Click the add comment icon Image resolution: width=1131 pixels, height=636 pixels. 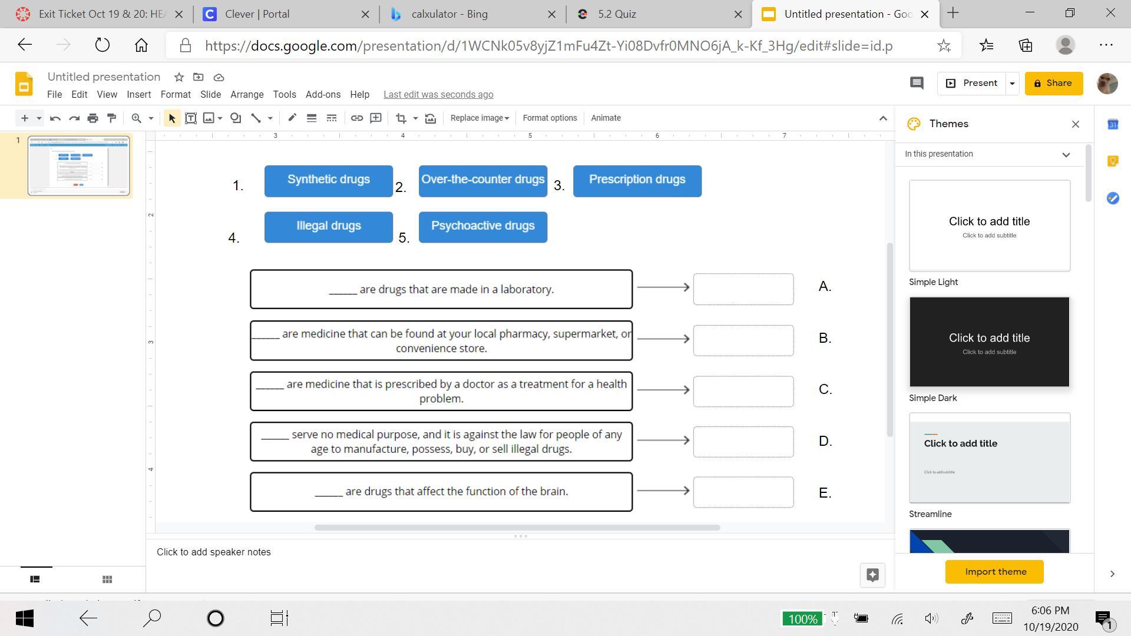[x=376, y=118]
